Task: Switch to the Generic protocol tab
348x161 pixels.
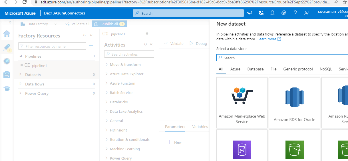Action: 298,69
